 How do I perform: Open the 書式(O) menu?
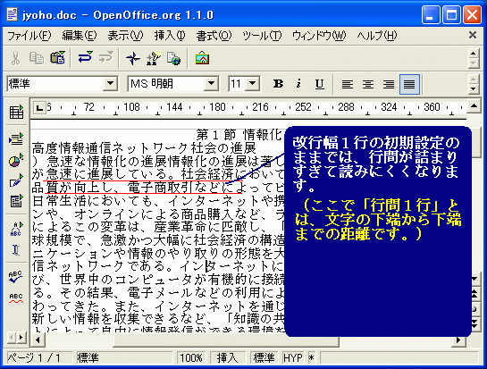click(214, 36)
